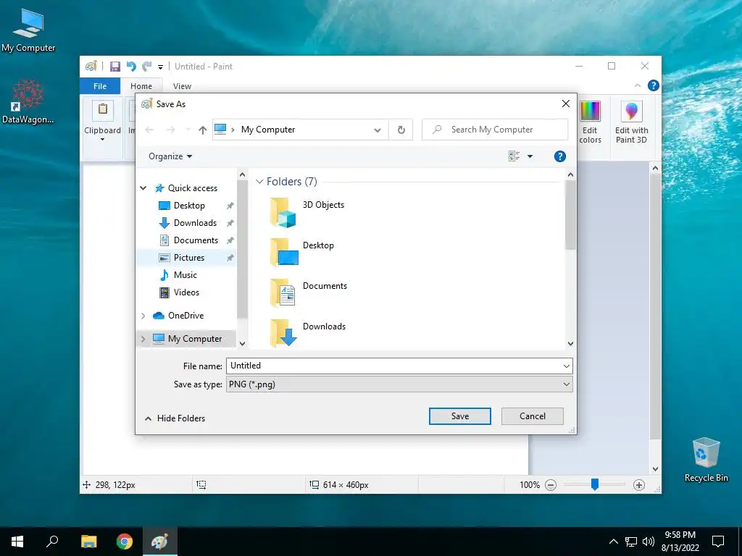742x556 pixels.
Task: Click the Undo arrow in Paint title bar
Action: 131,67
